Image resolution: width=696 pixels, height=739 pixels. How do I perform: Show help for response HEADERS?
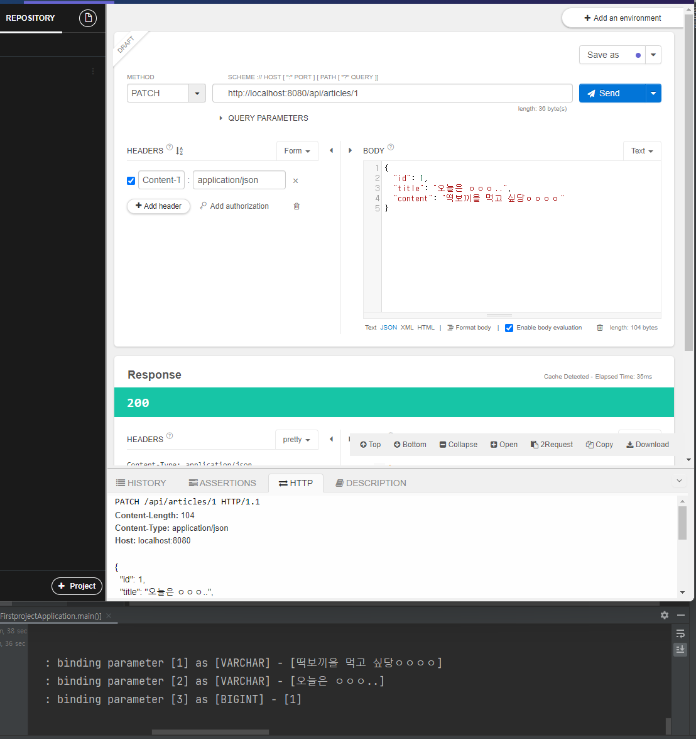point(170,436)
